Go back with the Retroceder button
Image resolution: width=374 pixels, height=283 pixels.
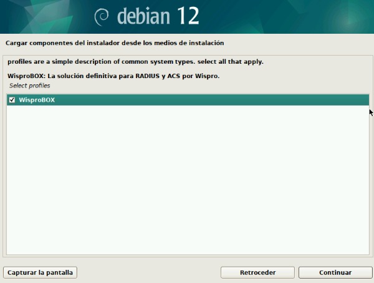click(257, 272)
